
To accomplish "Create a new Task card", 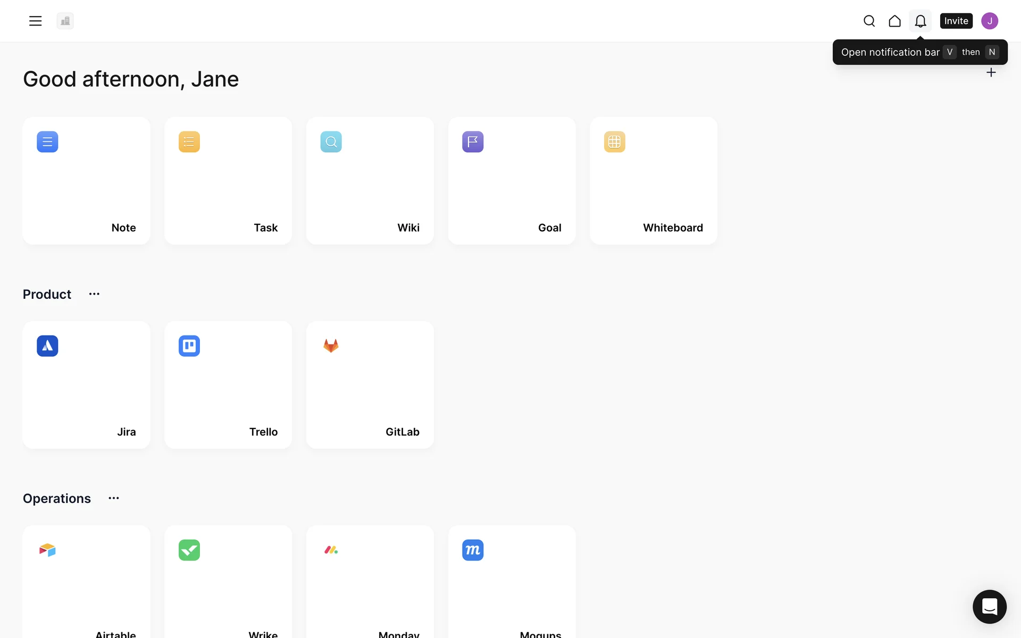I will click(228, 181).
